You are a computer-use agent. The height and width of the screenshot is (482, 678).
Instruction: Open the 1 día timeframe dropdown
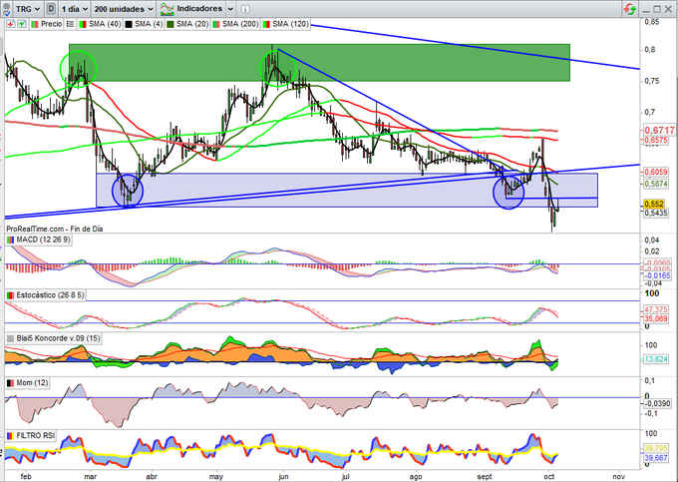pos(74,9)
